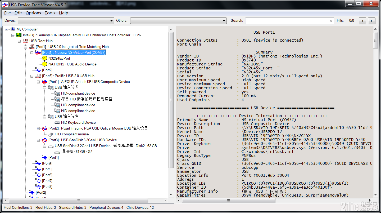Open the Others dropdown
The height and width of the screenshot is (213, 381).
point(178,21)
